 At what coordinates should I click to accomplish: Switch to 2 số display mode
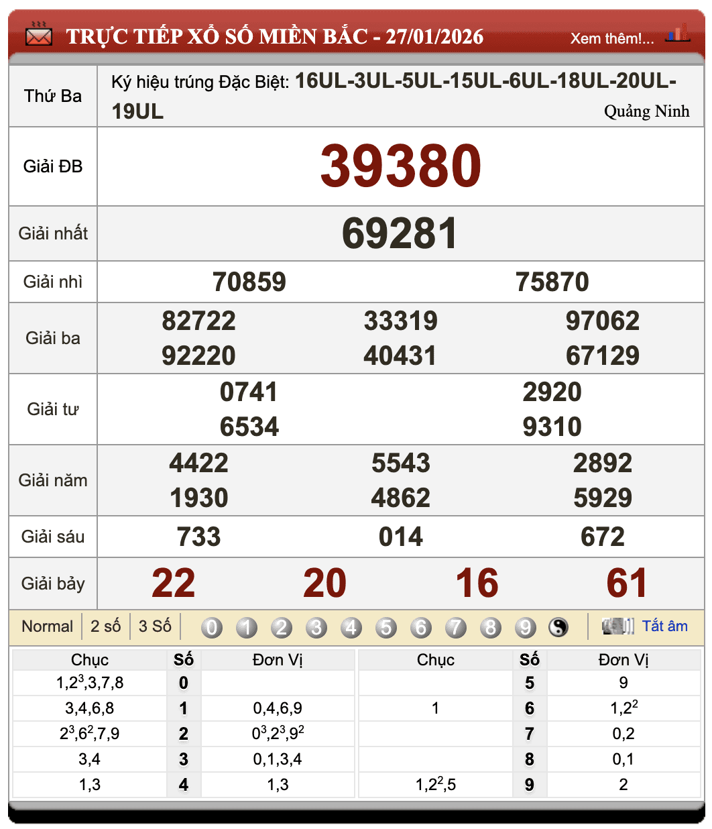(105, 626)
